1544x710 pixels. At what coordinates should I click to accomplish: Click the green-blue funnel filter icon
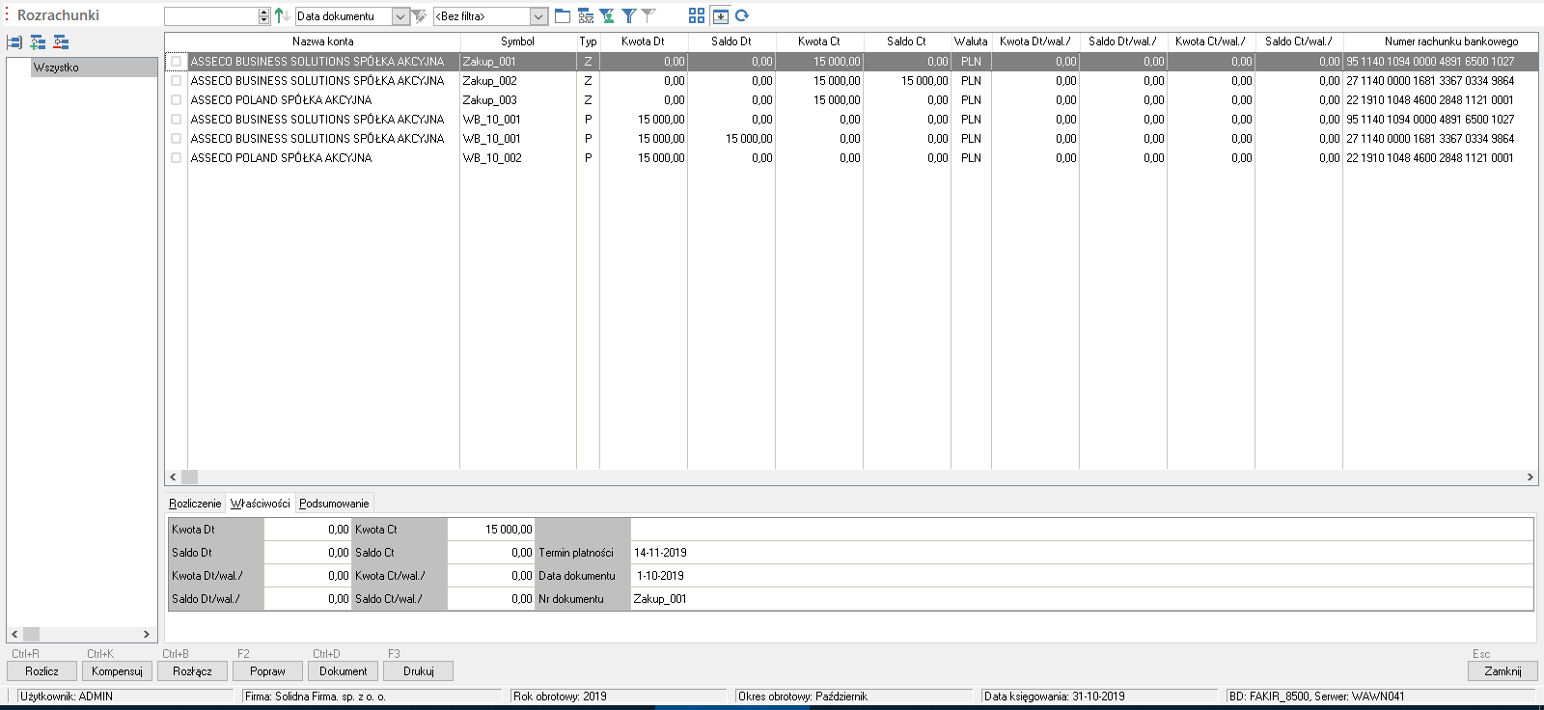607,15
